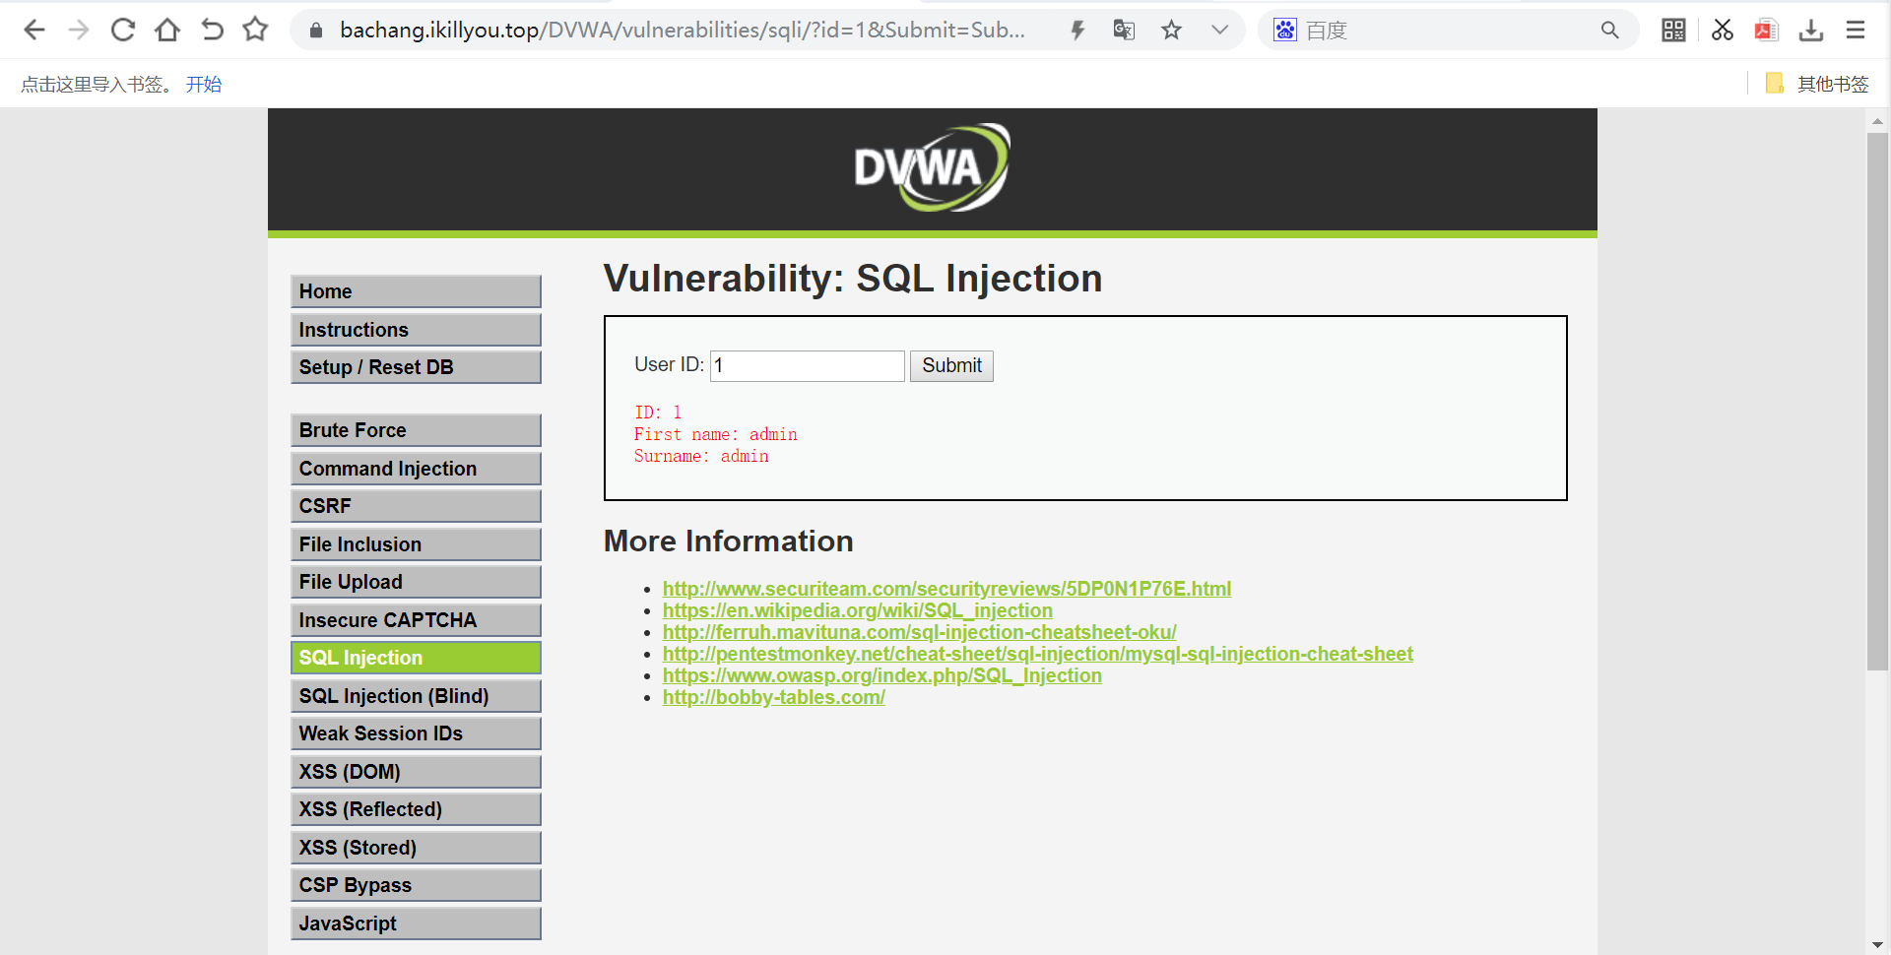Image resolution: width=1891 pixels, height=955 pixels.
Task: Open the downloads icon
Action: [x=1811, y=31]
